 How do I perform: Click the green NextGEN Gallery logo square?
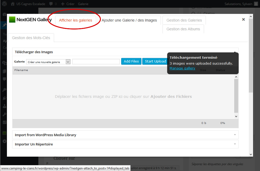tap(12, 19)
